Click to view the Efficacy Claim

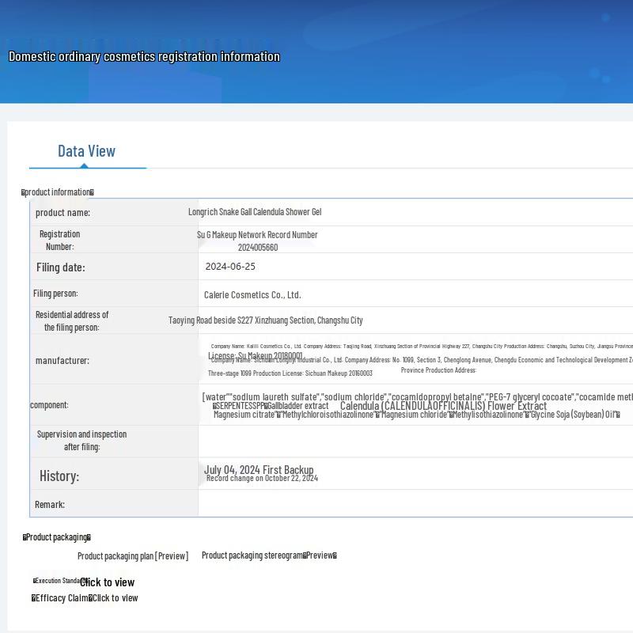click(116, 598)
